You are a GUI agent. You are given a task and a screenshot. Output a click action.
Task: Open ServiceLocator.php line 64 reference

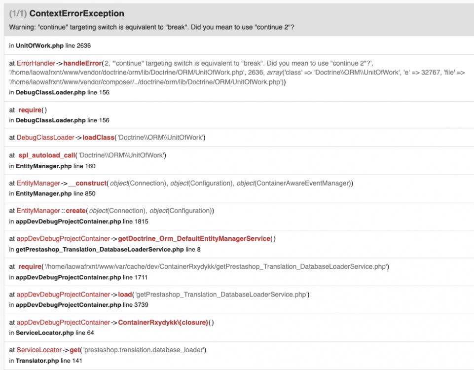tap(51, 333)
